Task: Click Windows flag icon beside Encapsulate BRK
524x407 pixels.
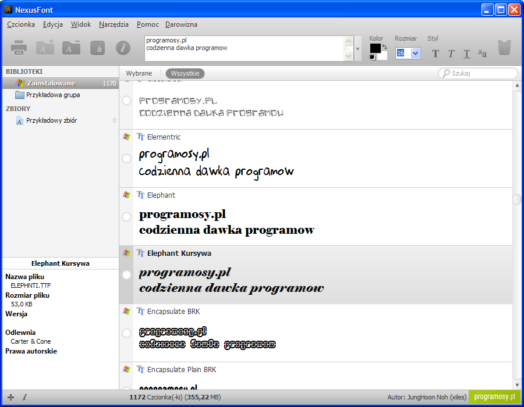Action: 126,311
